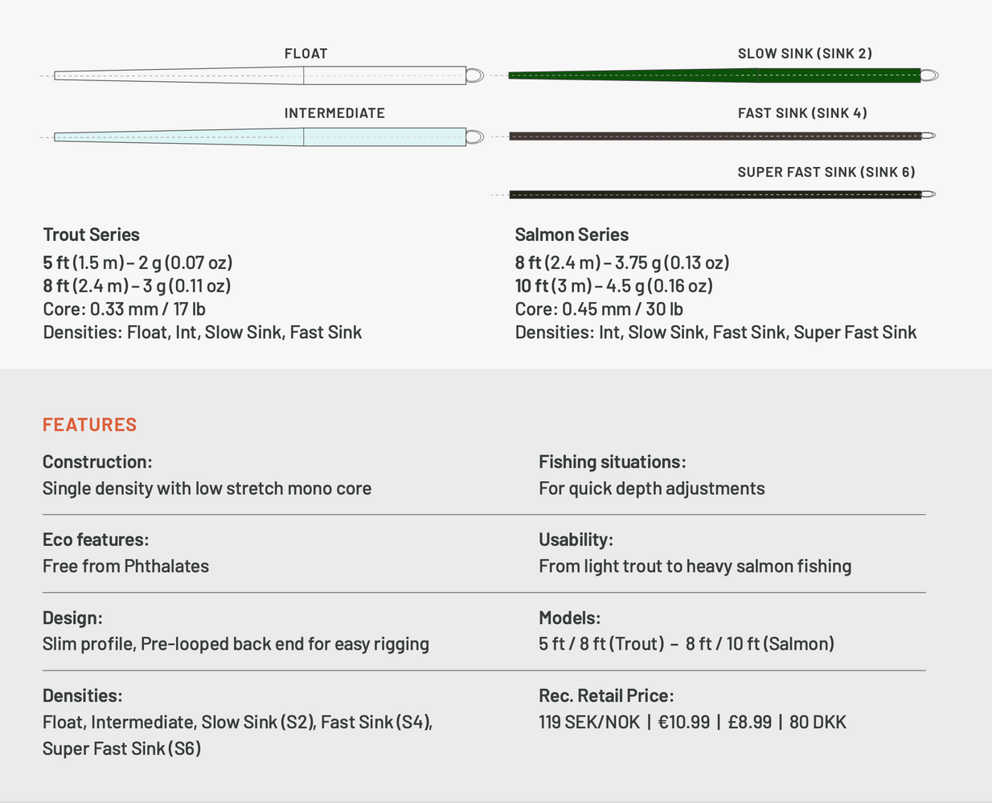Select the SLOW SINK (SINK 2) label
This screenshot has width=992, height=803.
[805, 54]
